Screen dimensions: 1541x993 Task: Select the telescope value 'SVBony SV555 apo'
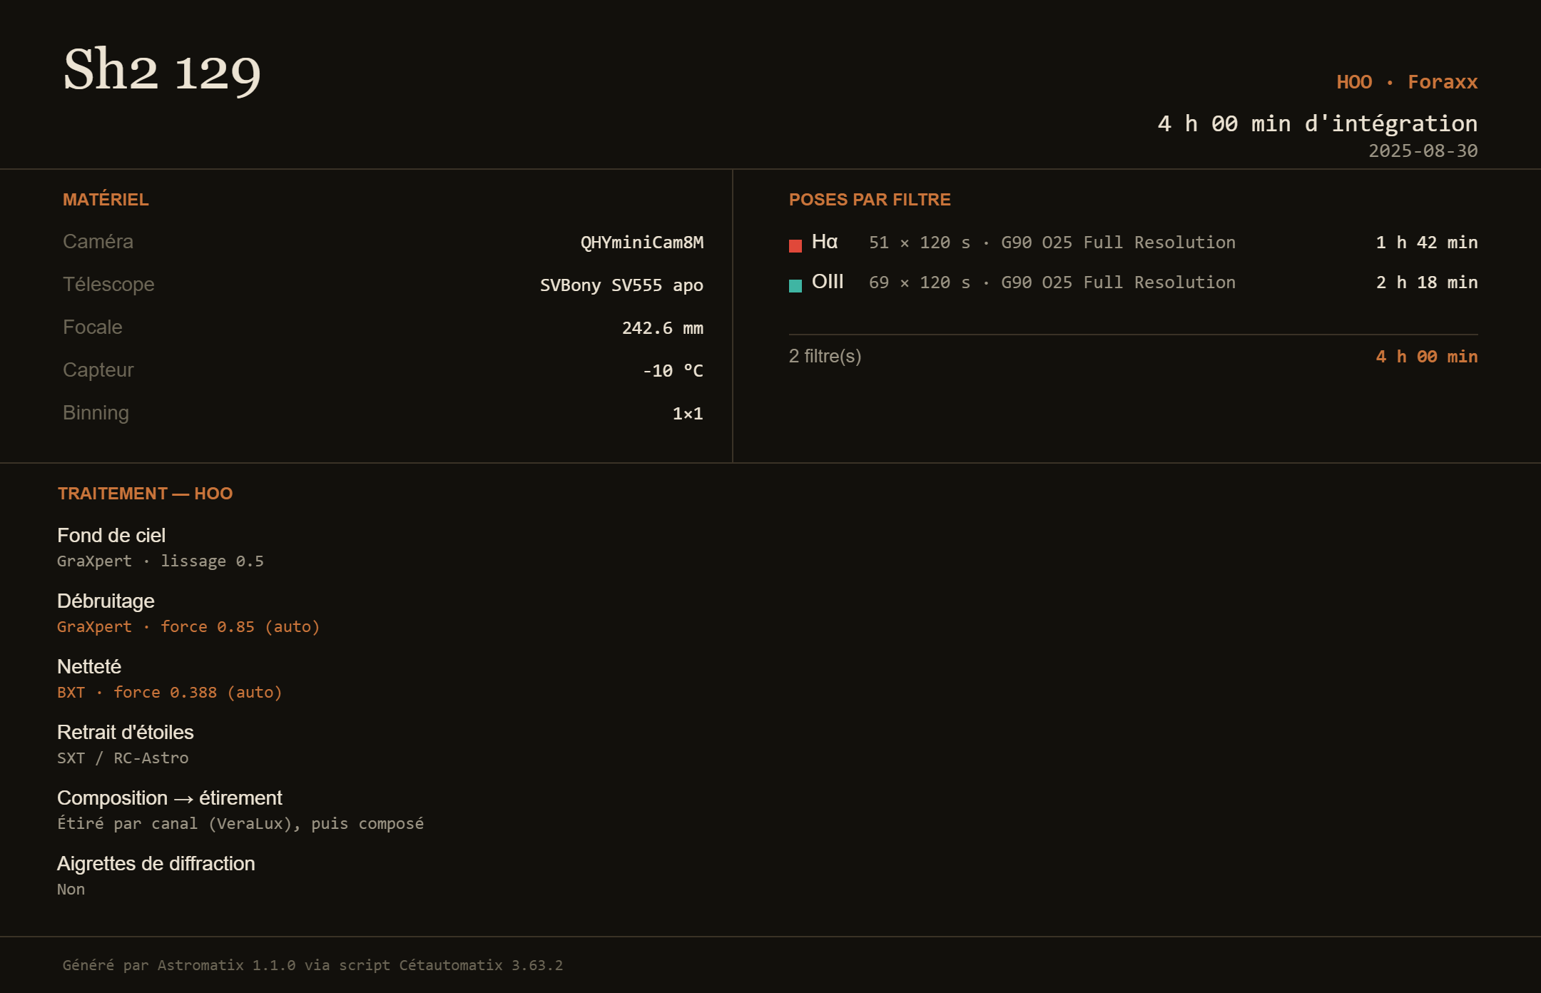tap(621, 285)
